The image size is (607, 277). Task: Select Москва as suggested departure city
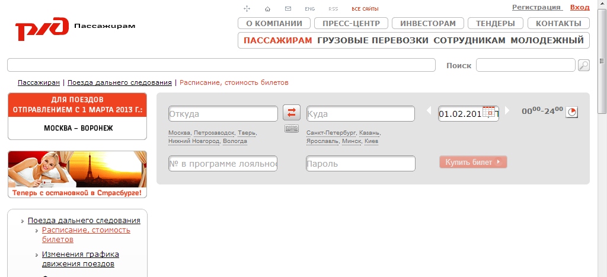point(179,133)
